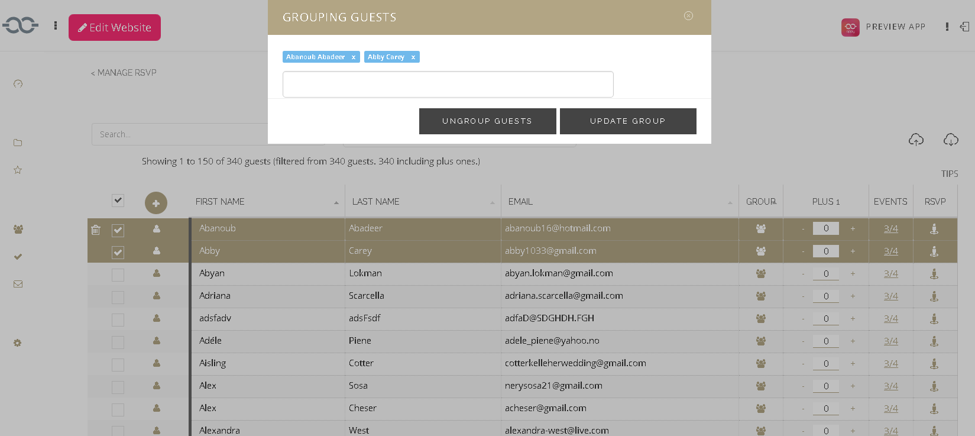975x436 pixels.
Task: Click the group guests text input field
Action: pos(448,85)
